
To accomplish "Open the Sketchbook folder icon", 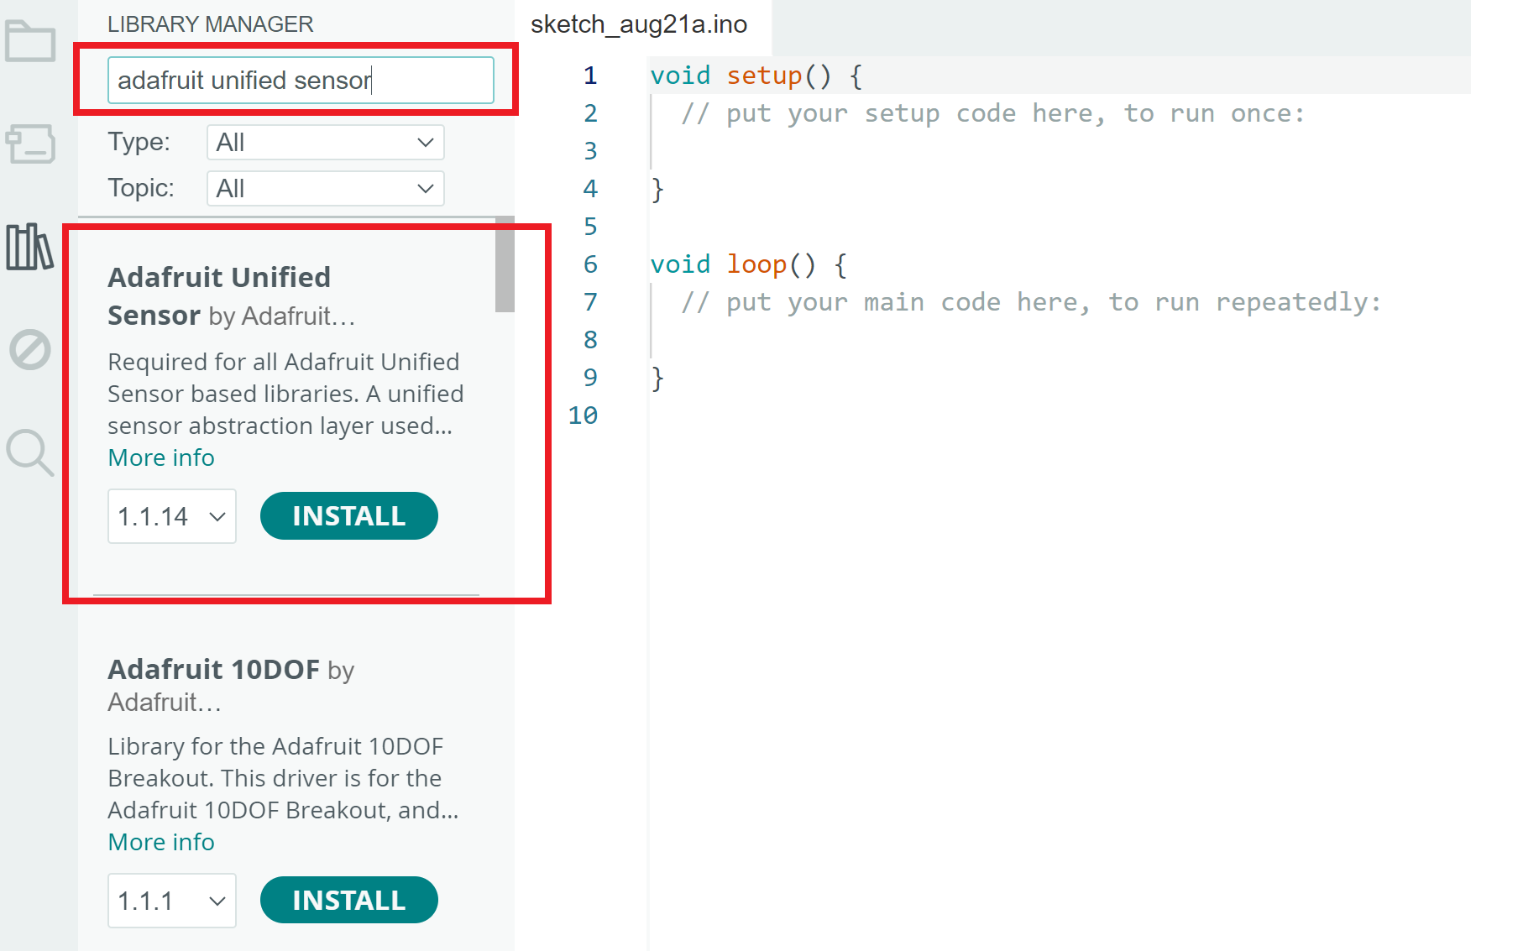I will pyautogui.click(x=30, y=42).
